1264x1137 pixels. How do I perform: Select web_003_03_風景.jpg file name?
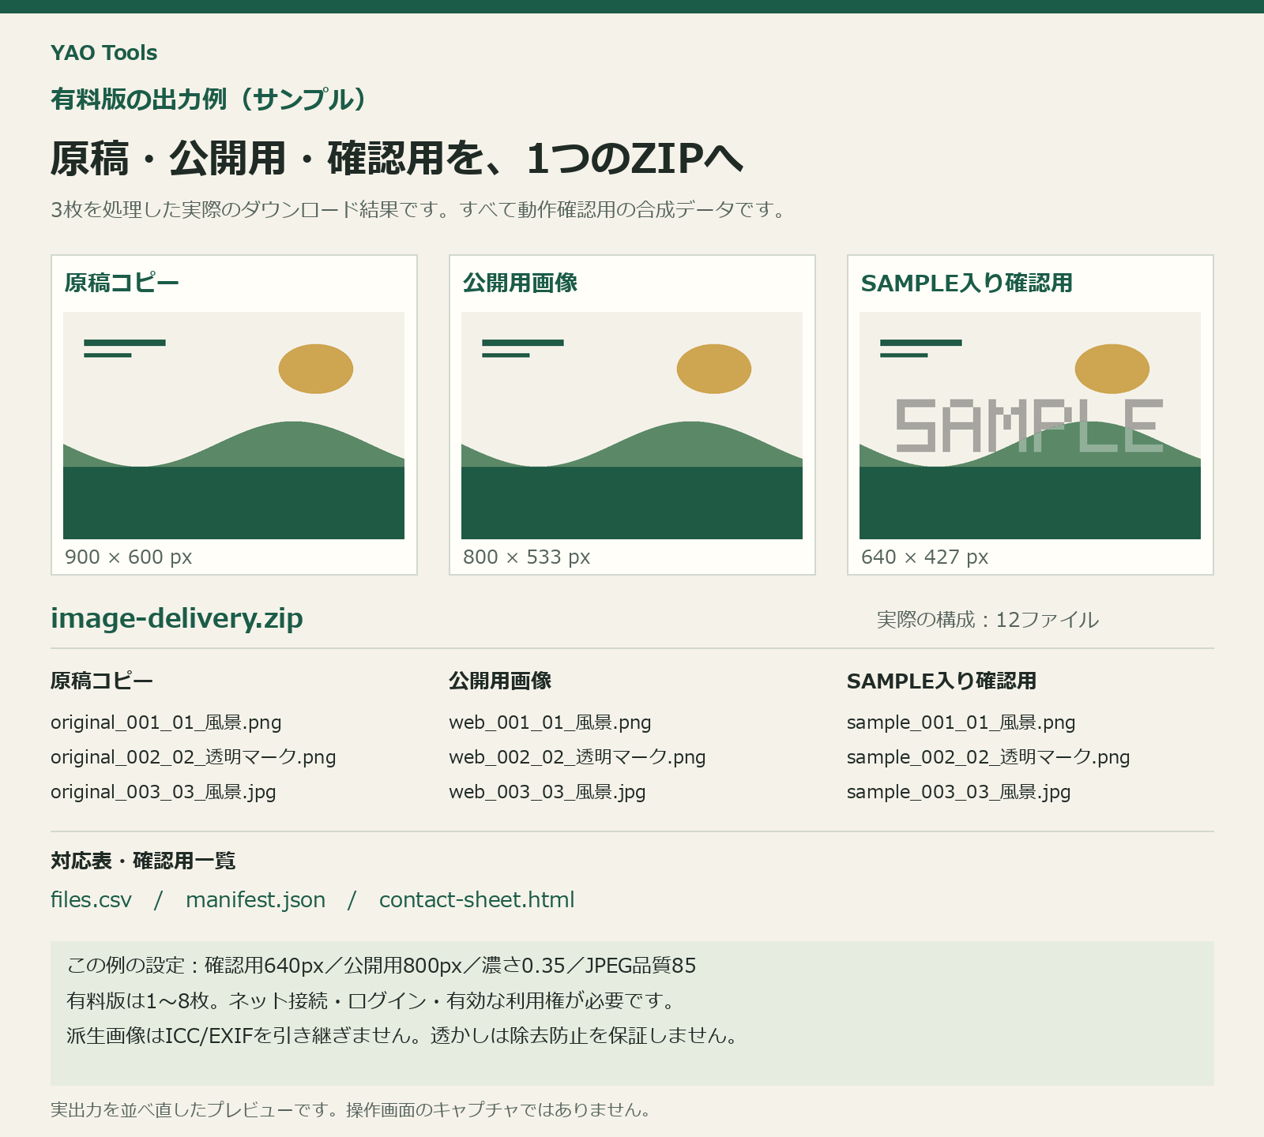pyautogui.click(x=547, y=792)
